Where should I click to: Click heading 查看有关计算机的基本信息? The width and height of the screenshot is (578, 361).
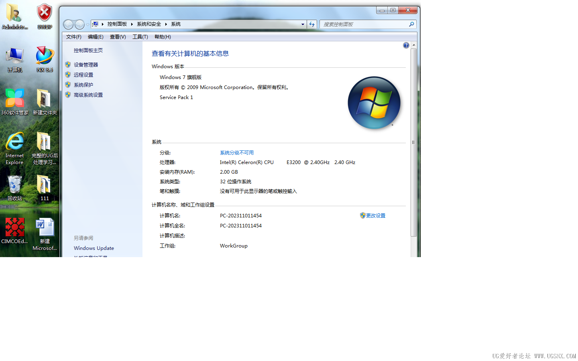pos(190,54)
